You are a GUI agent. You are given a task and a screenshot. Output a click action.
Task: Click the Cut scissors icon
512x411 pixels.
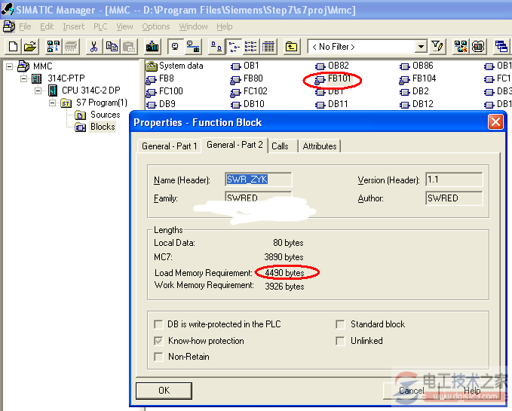click(94, 47)
